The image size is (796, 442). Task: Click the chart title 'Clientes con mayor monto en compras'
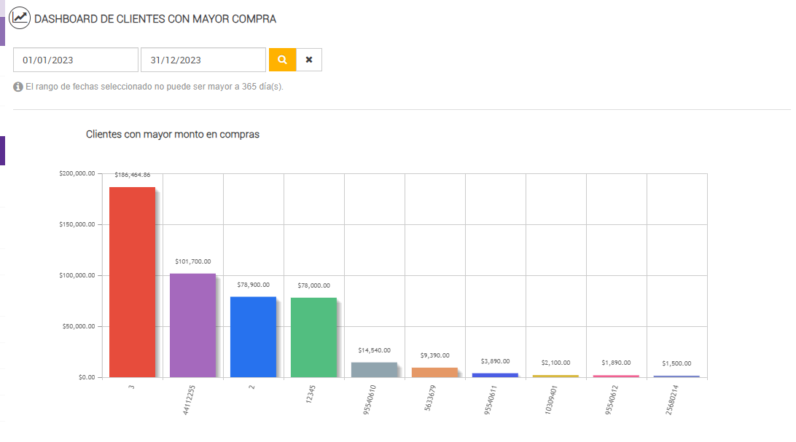[x=173, y=134]
